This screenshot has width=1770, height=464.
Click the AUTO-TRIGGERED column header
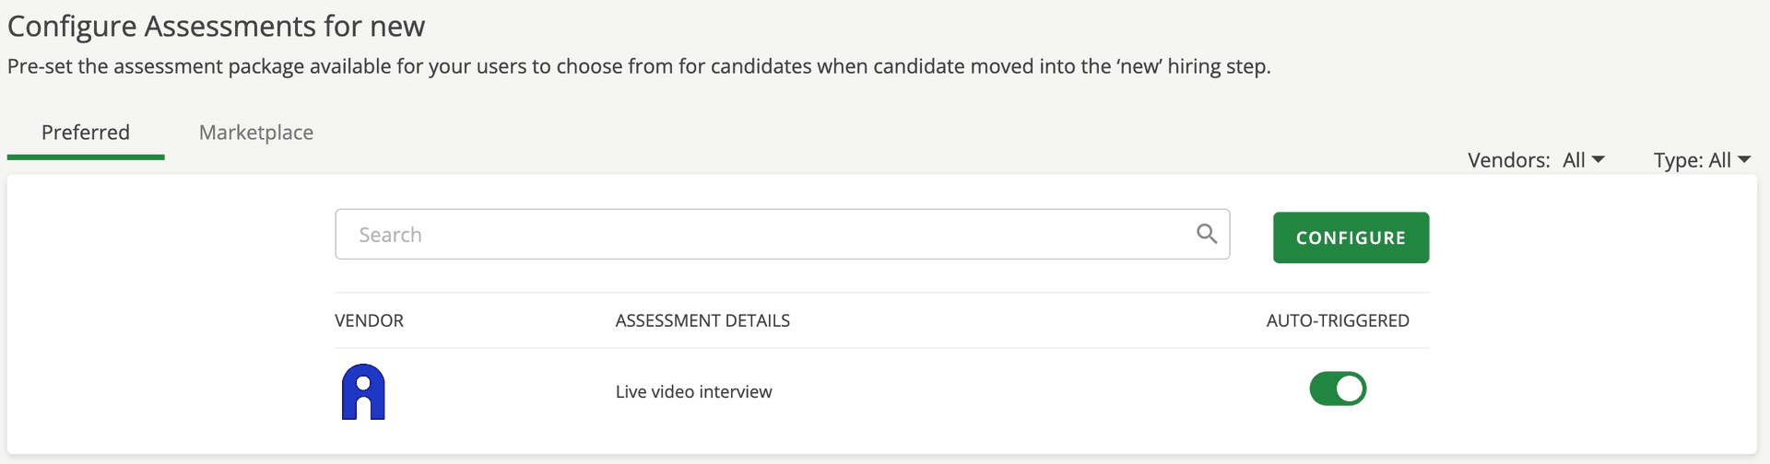click(x=1337, y=320)
